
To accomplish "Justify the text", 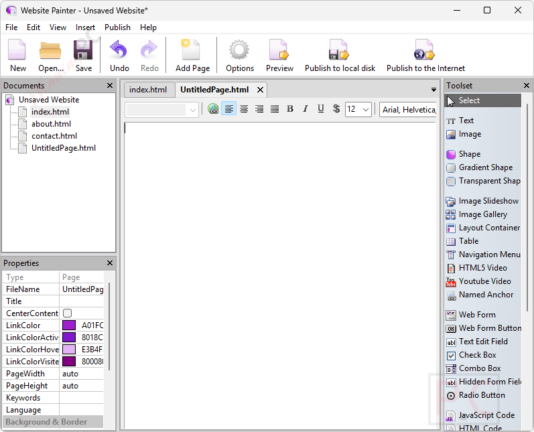I will click(x=275, y=109).
